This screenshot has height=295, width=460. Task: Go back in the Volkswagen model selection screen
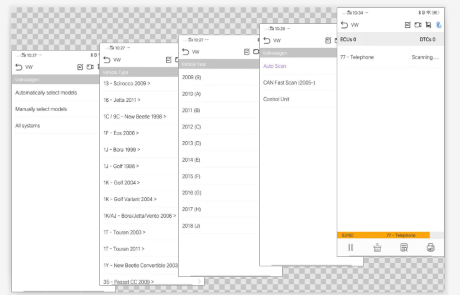point(19,67)
